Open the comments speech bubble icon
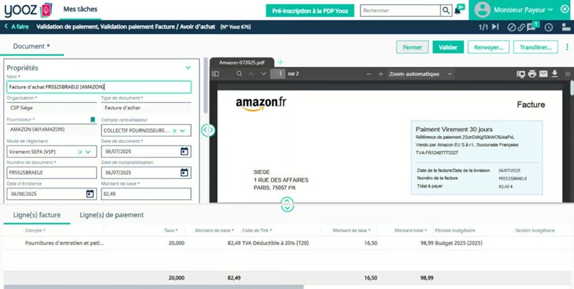 click(532, 27)
